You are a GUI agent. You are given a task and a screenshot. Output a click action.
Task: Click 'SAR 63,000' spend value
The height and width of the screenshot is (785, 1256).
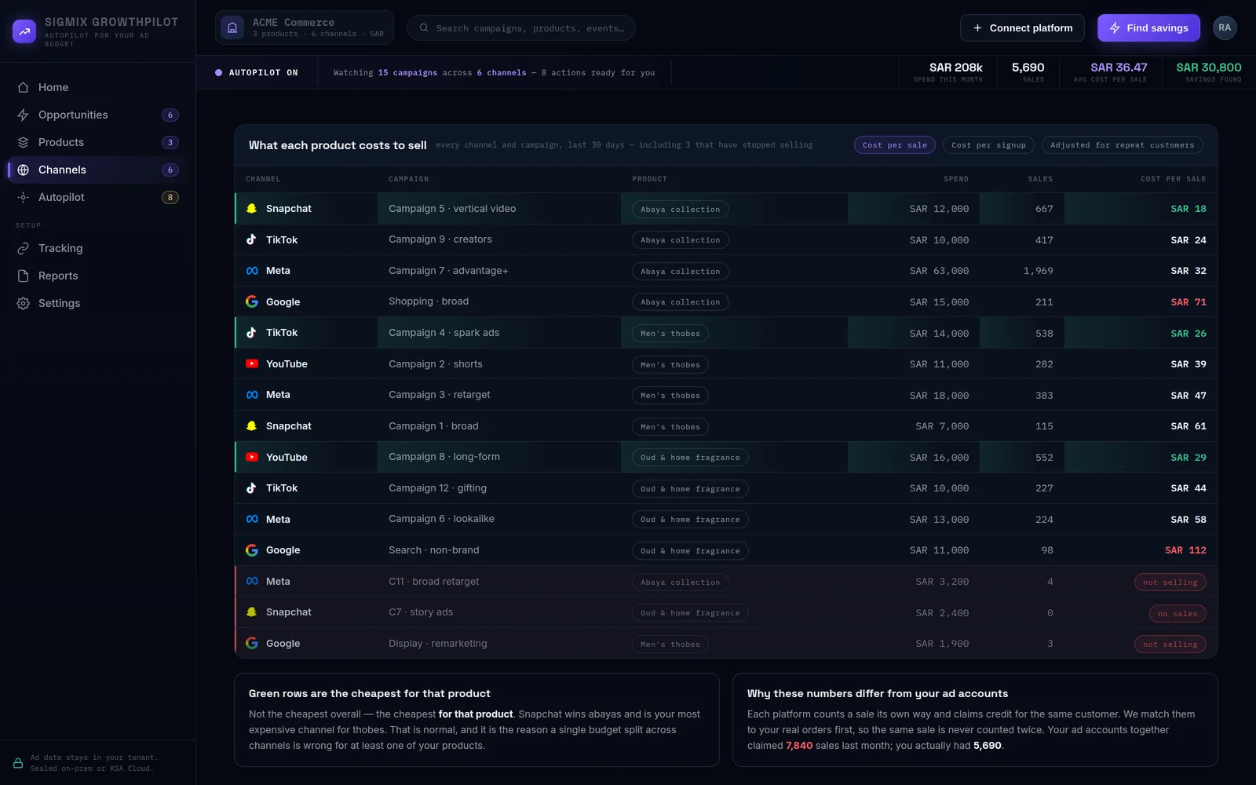point(939,271)
